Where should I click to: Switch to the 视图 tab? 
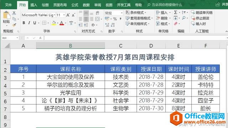point(109,5)
